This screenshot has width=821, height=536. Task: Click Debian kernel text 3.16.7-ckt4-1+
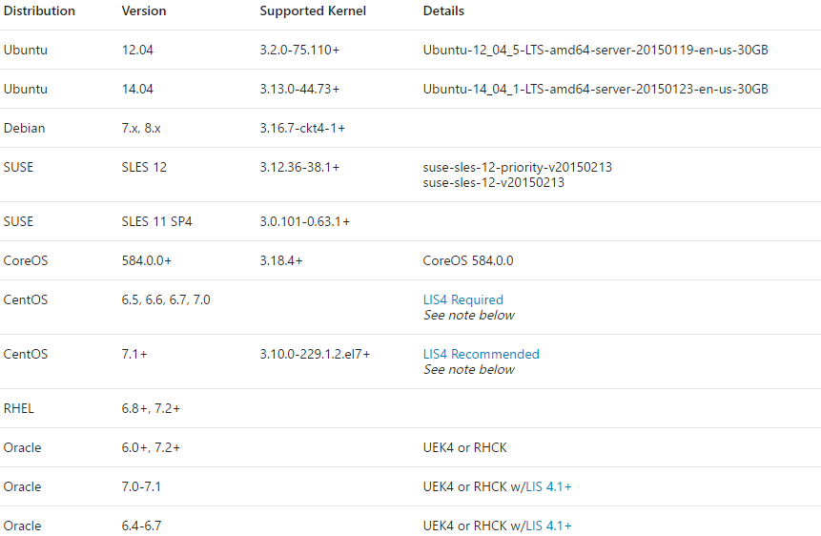[x=302, y=128]
